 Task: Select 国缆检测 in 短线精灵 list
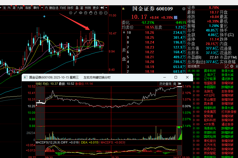point(210,136)
